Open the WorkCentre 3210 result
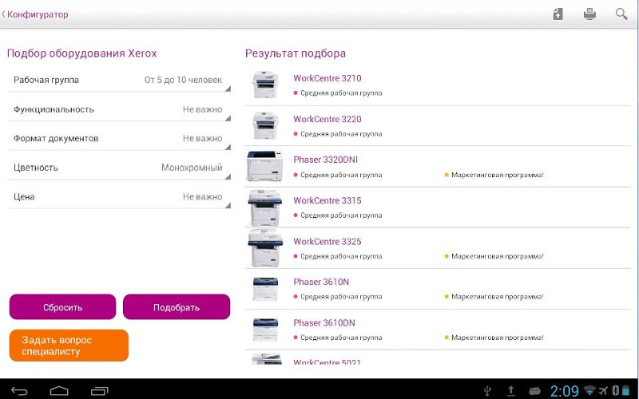This screenshot has height=399, width=639. click(x=438, y=85)
